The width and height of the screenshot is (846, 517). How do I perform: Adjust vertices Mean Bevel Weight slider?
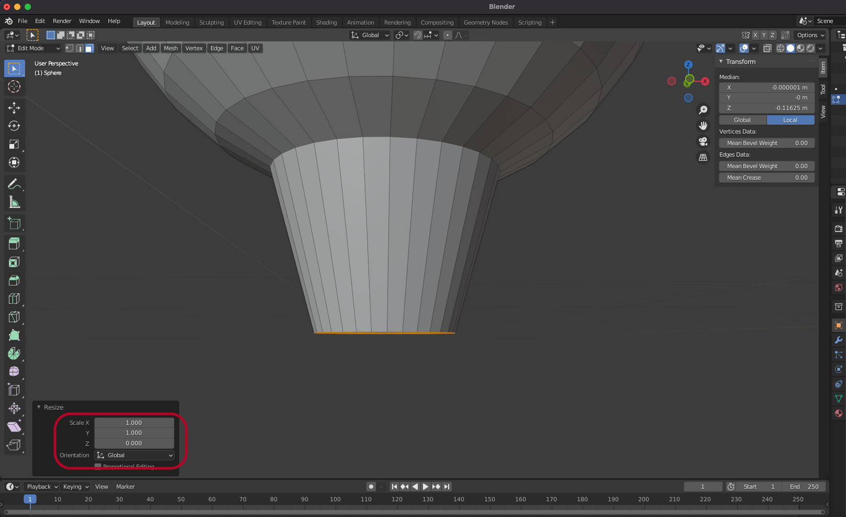pyautogui.click(x=766, y=143)
